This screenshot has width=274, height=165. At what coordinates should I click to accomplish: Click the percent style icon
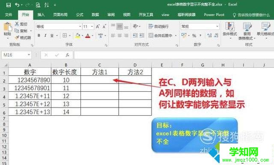tap(194, 36)
